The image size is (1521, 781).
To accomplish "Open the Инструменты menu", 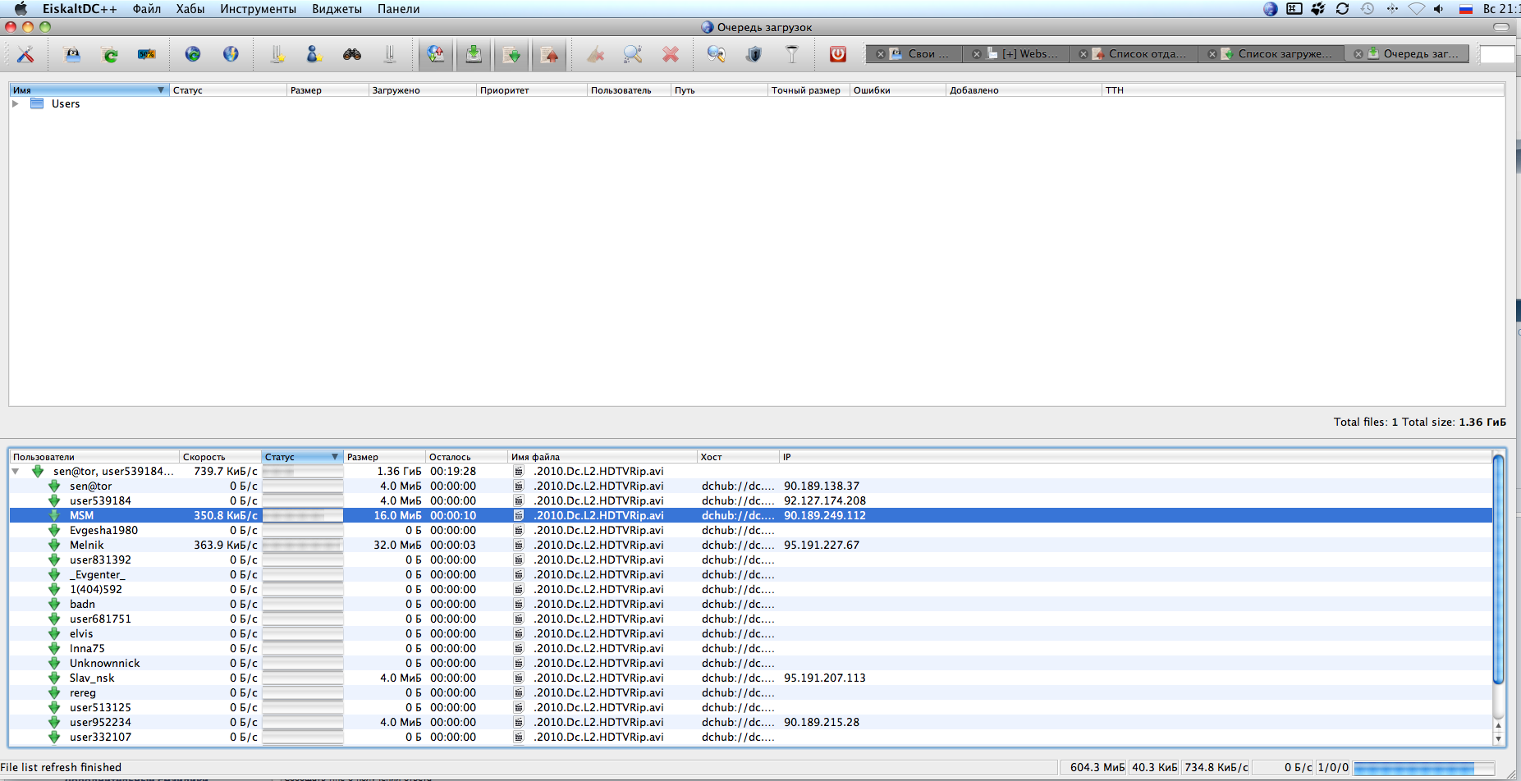I will click(258, 9).
